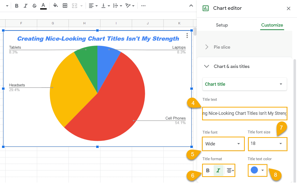Disable italic in Title format

tap(218, 170)
